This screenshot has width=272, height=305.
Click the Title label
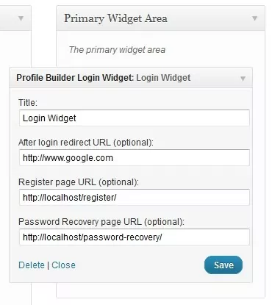28,103
